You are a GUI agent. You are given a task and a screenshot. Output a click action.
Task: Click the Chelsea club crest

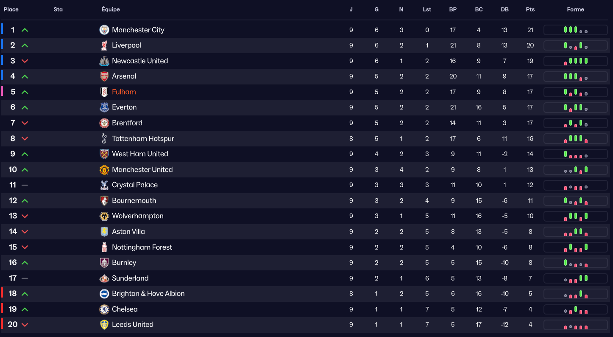pos(104,309)
